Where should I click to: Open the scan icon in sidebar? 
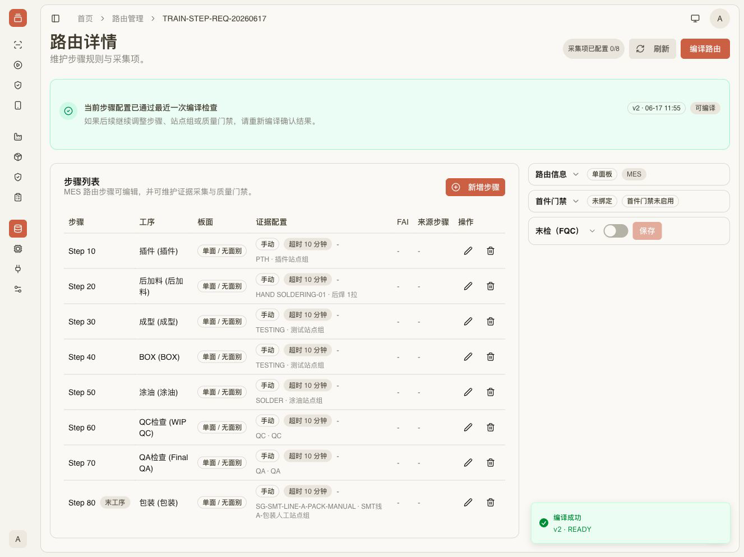pos(18,45)
